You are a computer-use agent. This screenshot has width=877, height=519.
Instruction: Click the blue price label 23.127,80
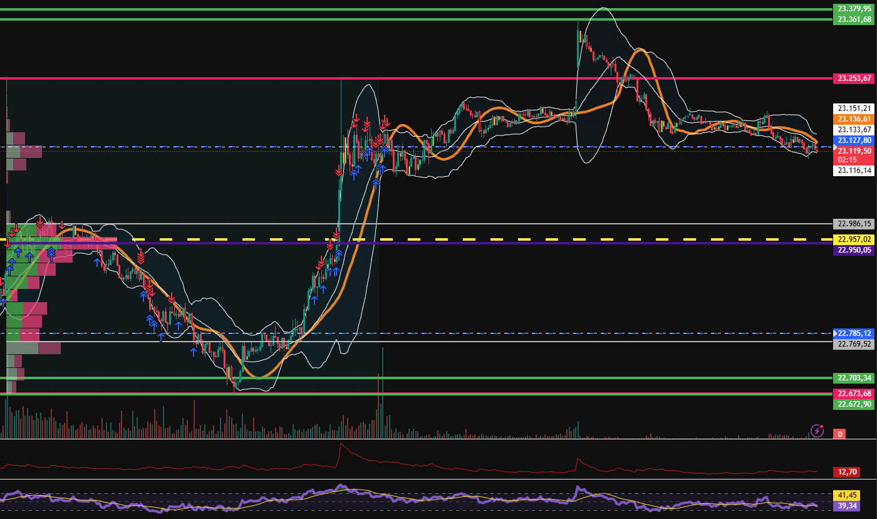pyautogui.click(x=855, y=140)
